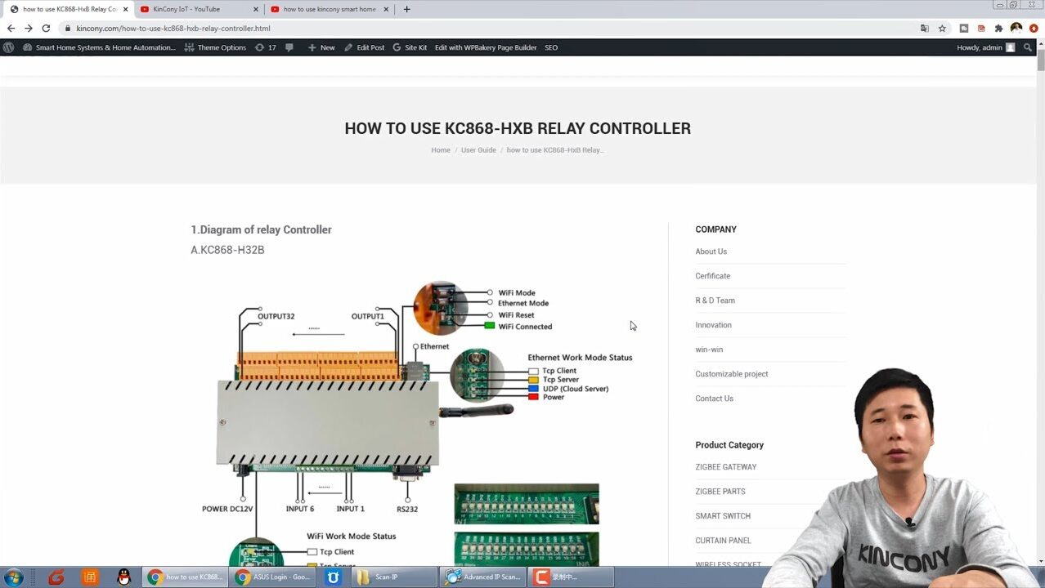The width and height of the screenshot is (1045, 588).
Task: Click the browser reload button
Action: [x=46, y=28]
